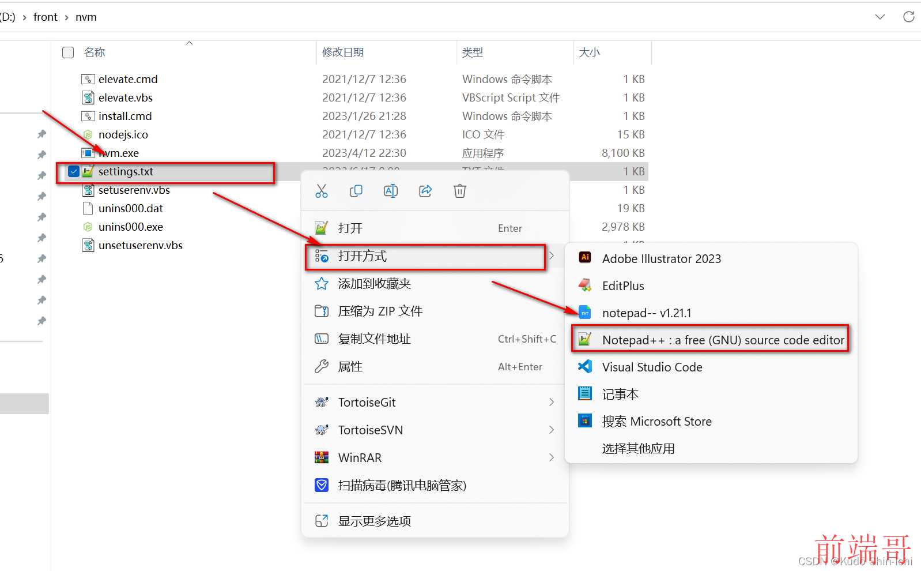Select the setuserenv.vbs file name
This screenshot has height=571, width=921.
[134, 190]
